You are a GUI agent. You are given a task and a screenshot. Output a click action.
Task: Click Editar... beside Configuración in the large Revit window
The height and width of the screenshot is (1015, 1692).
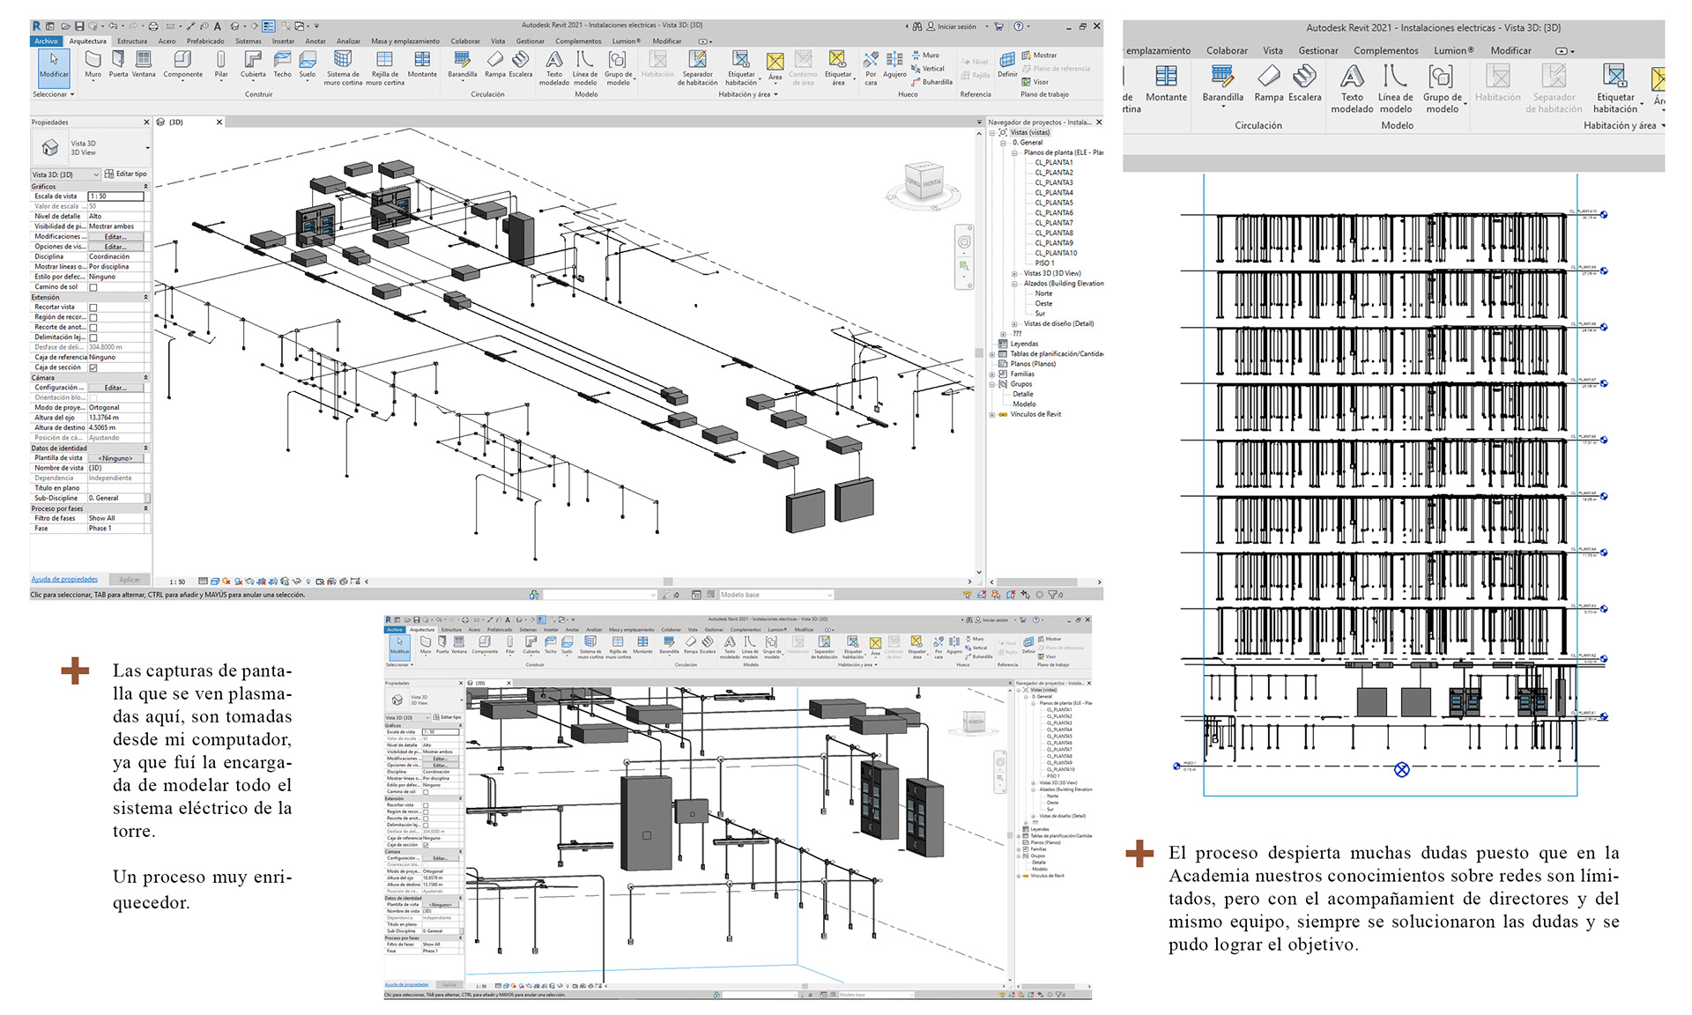click(115, 388)
